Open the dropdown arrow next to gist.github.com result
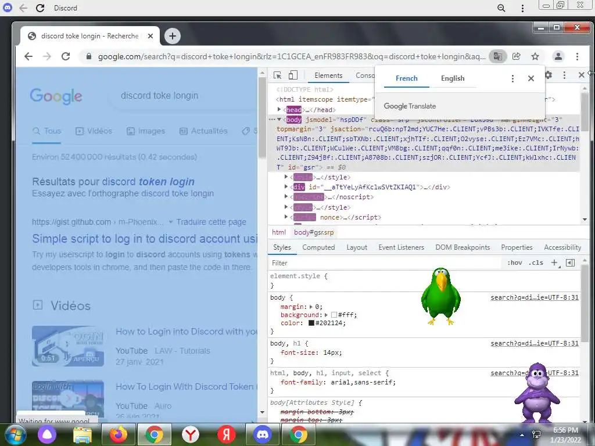 [171, 222]
